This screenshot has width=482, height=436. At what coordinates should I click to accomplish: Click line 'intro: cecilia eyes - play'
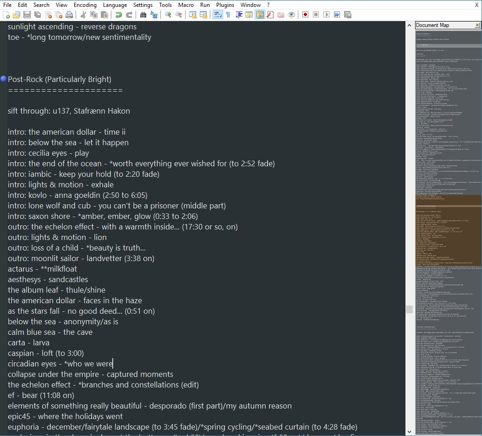coord(48,153)
